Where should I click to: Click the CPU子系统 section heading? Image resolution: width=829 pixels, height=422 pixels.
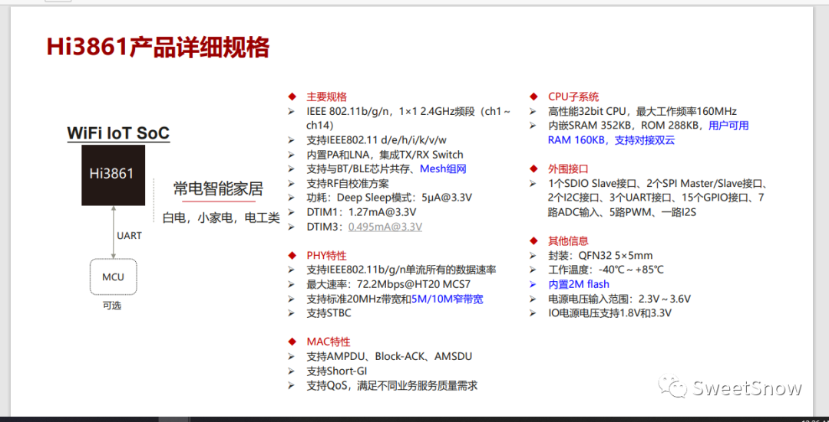pos(573,97)
